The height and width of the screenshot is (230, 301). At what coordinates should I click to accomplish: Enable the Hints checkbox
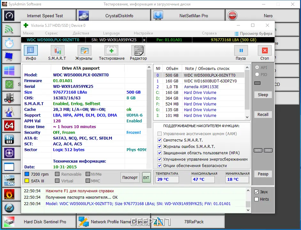pos(257,199)
